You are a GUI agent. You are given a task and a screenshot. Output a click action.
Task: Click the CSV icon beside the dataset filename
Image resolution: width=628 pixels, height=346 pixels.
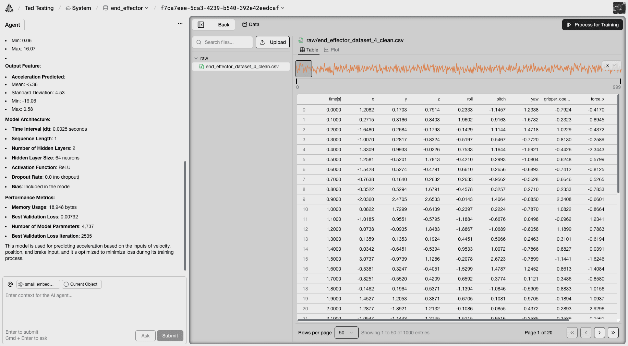(301, 40)
